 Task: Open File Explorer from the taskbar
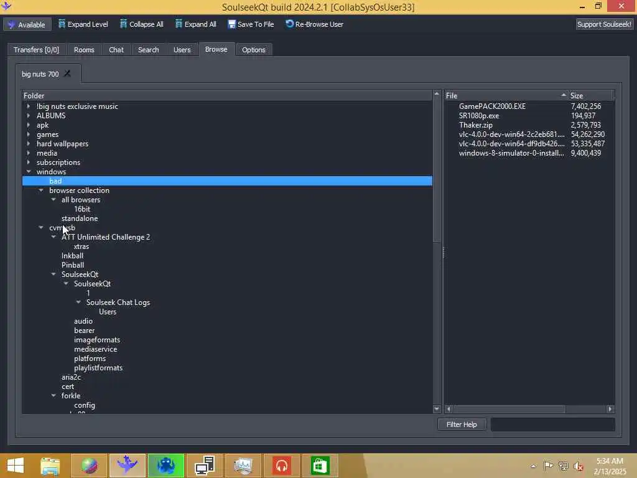(x=50, y=466)
